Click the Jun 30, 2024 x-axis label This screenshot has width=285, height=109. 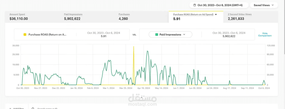[x=195, y=88]
